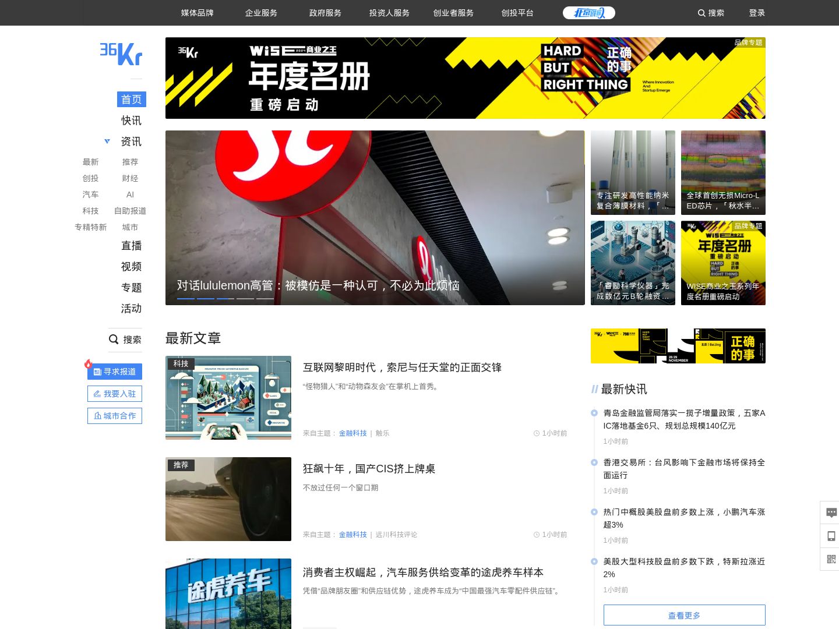Open 正确的事 yellow side banner
This screenshot has width=839, height=629.
[x=678, y=346]
